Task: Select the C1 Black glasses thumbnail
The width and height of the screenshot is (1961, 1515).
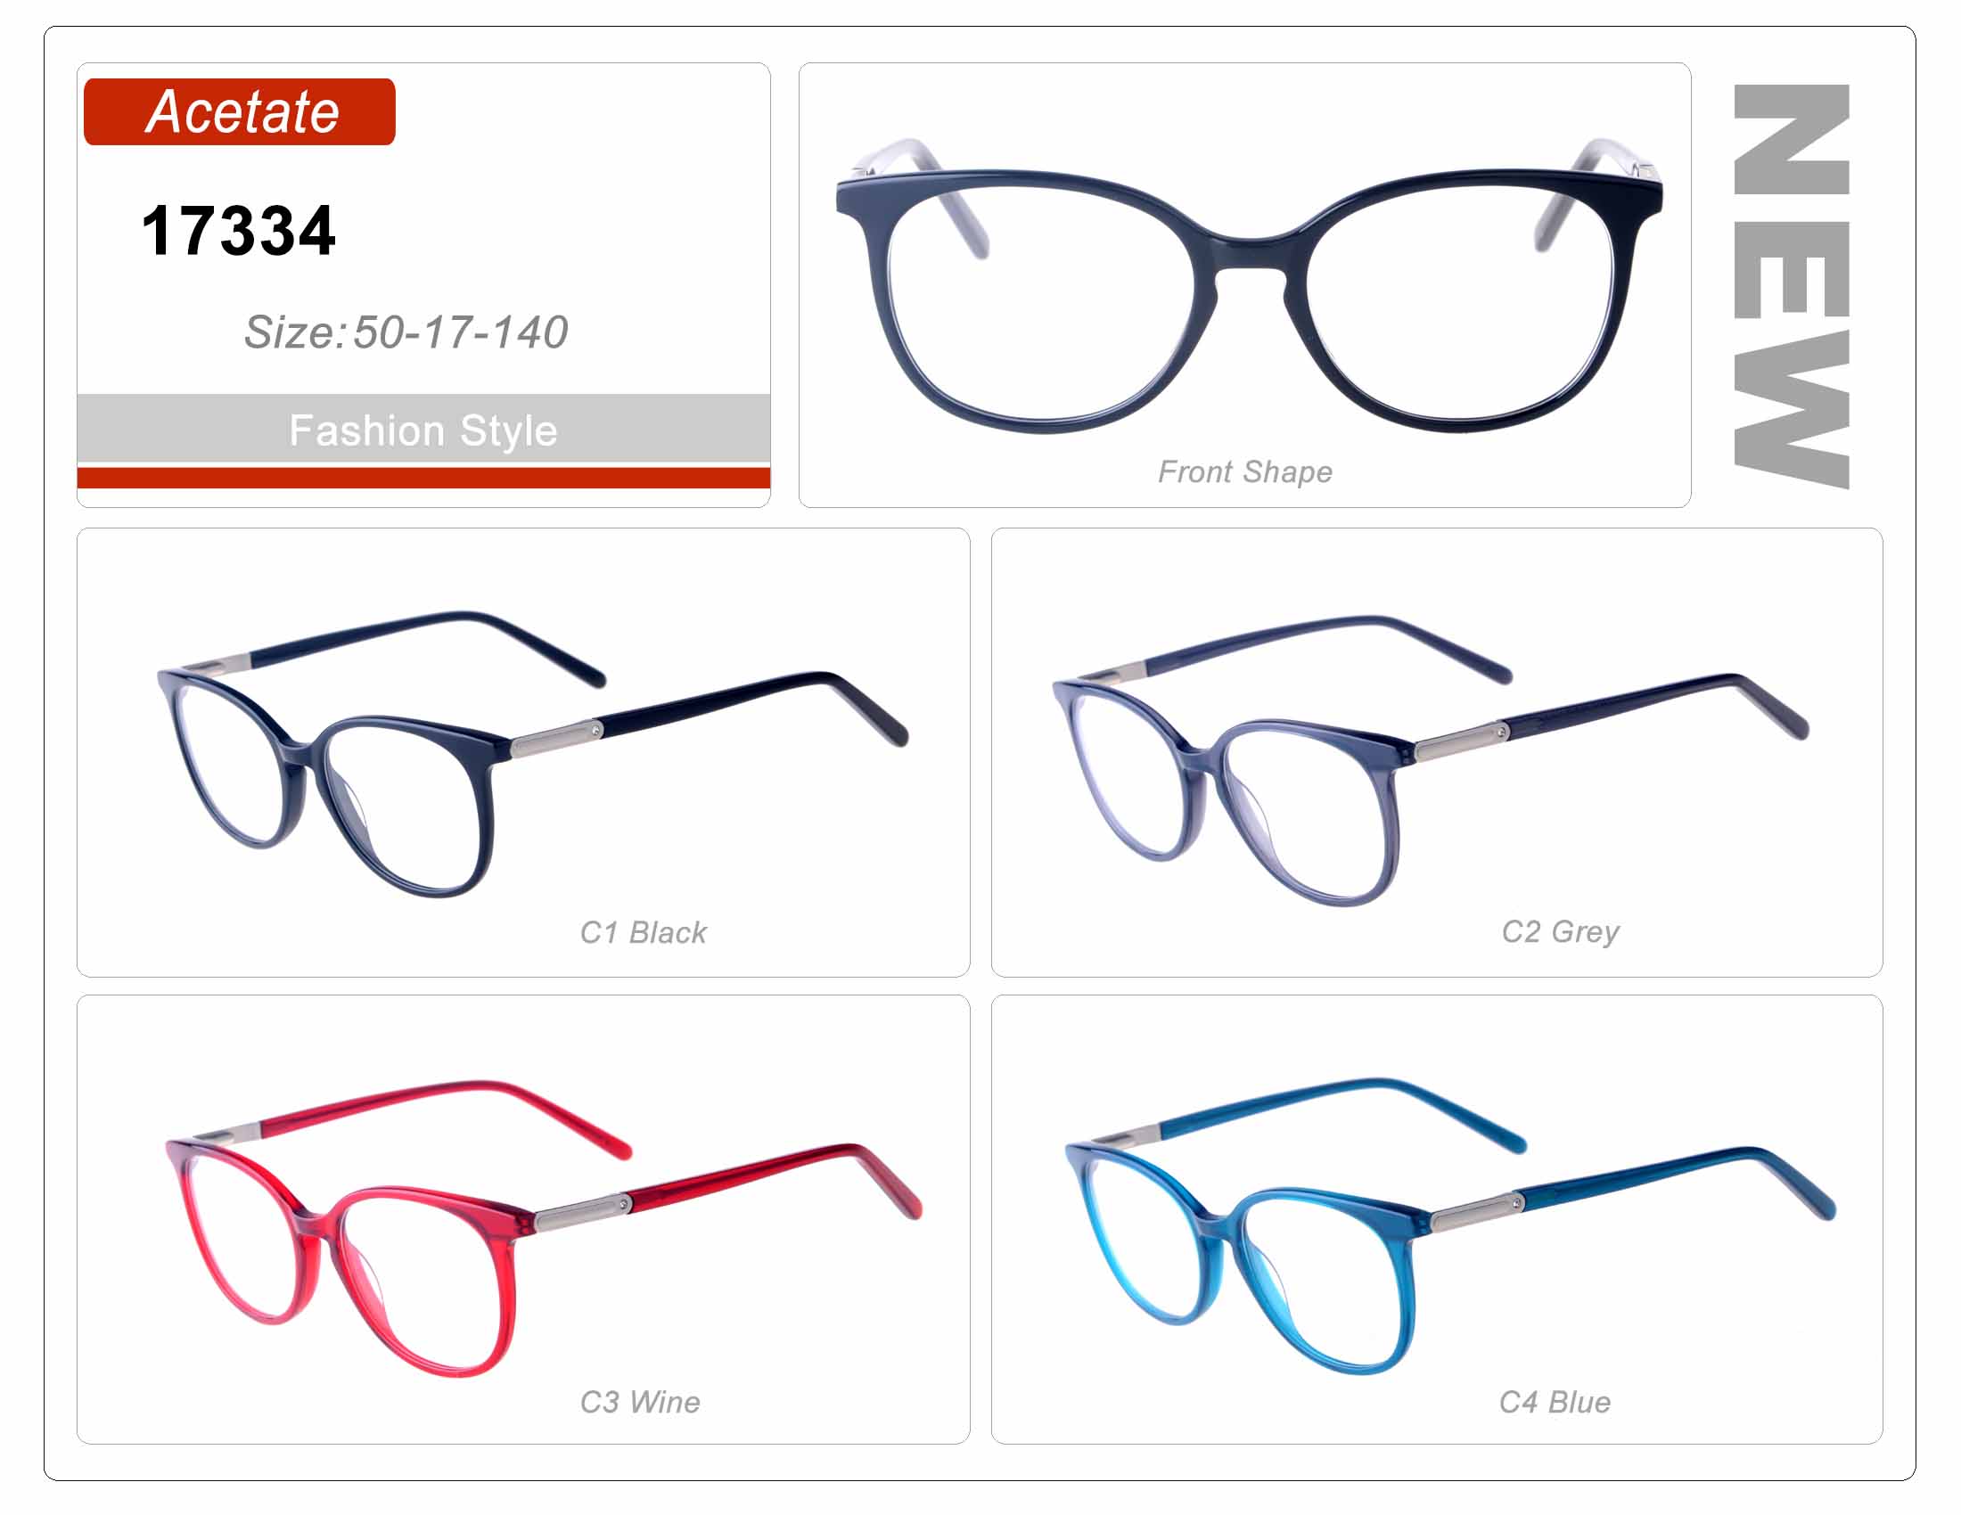Action: click(532, 754)
